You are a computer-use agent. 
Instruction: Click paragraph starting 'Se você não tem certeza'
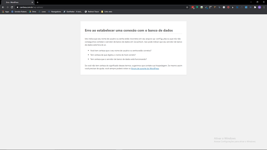coord(133,67)
